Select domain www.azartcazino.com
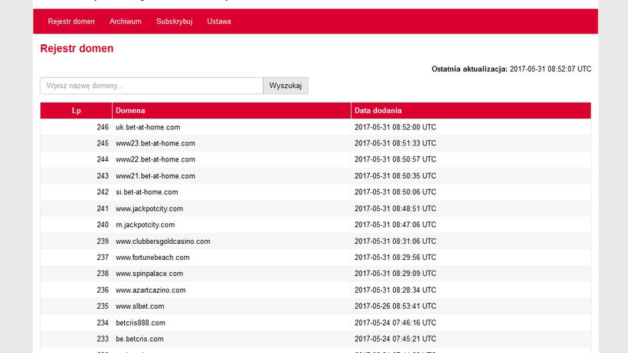This screenshot has width=628, height=353. pos(150,290)
